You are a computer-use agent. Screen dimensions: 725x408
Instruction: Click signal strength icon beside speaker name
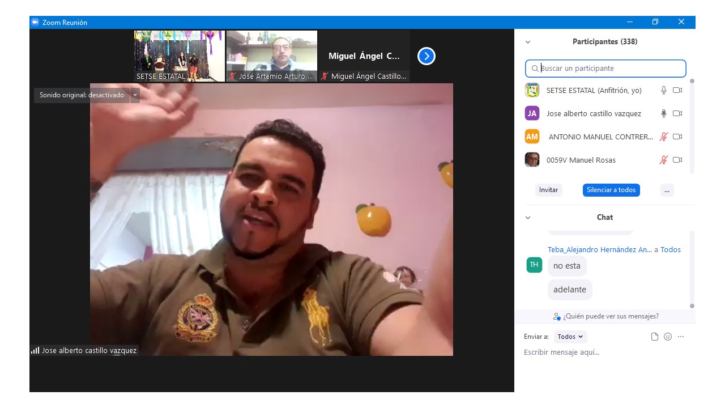(x=35, y=350)
